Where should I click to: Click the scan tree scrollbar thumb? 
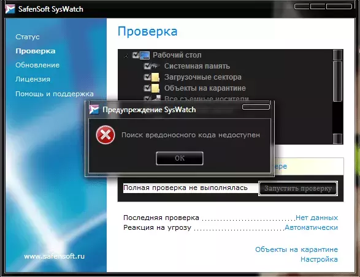coord(337,81)
